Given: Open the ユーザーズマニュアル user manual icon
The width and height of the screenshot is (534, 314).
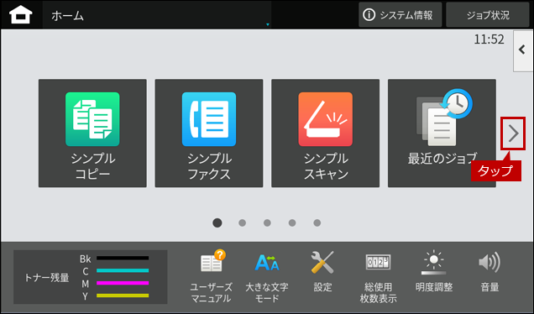Looking at the screenshot, I should pyautogui.click(x=211, y=276).
